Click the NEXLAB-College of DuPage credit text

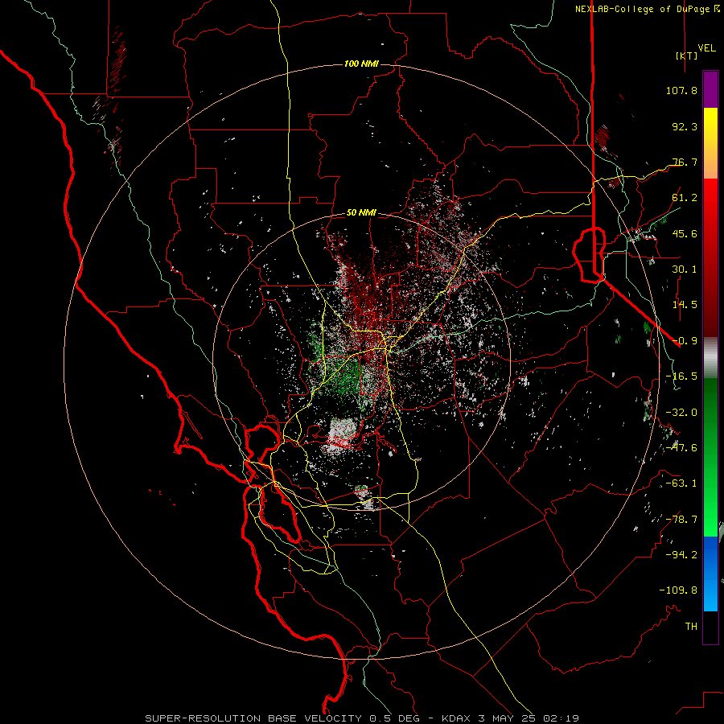[648, 9]
